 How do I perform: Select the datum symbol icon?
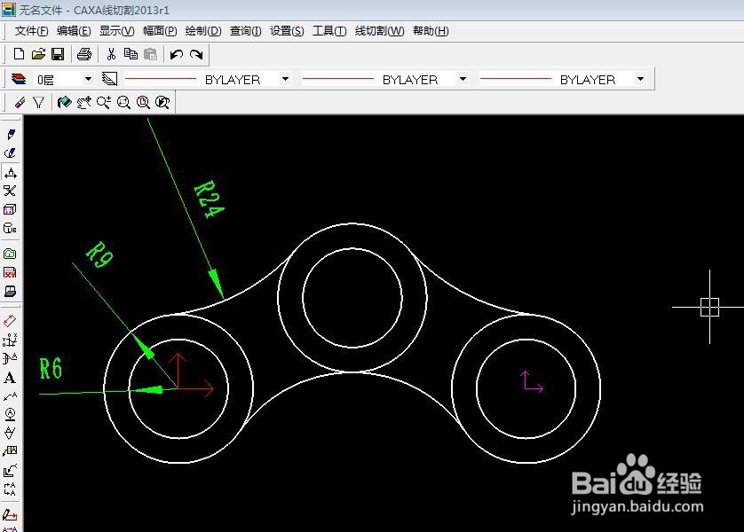tap(10, 414)
